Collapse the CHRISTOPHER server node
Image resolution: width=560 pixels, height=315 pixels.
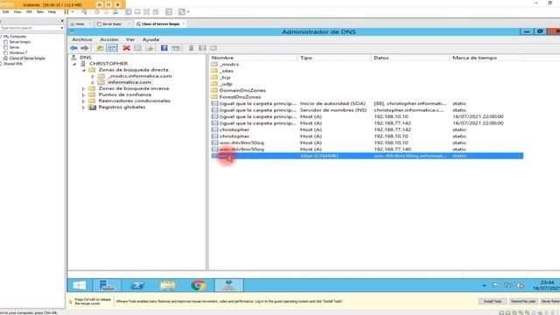[74, 64]
